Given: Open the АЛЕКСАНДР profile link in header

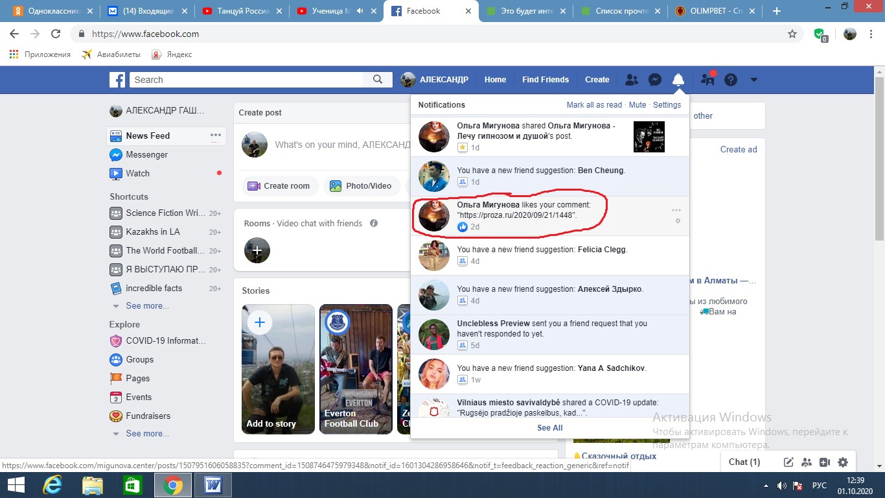Looking at the screenshot, I should click(435, 80).
